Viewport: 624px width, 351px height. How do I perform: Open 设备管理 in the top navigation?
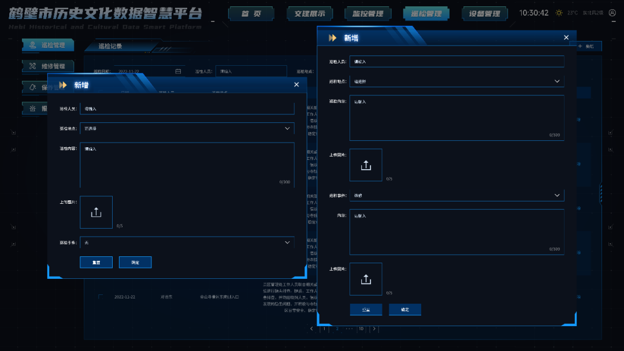click(x=484, y=13)
